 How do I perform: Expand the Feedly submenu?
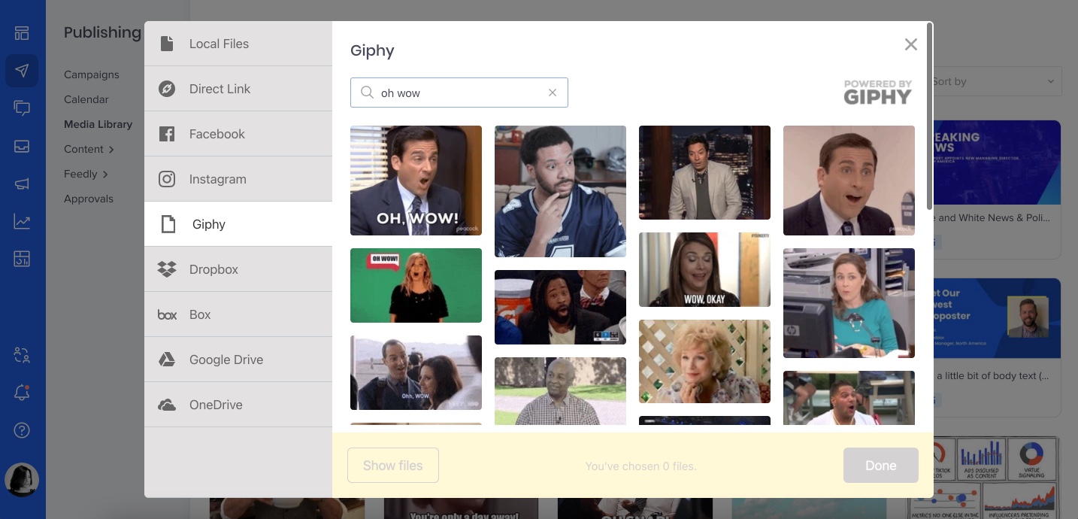point(86,174)
